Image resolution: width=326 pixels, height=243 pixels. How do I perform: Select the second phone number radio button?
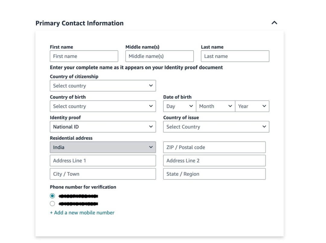pyautogui.click(x=52, y=203)
